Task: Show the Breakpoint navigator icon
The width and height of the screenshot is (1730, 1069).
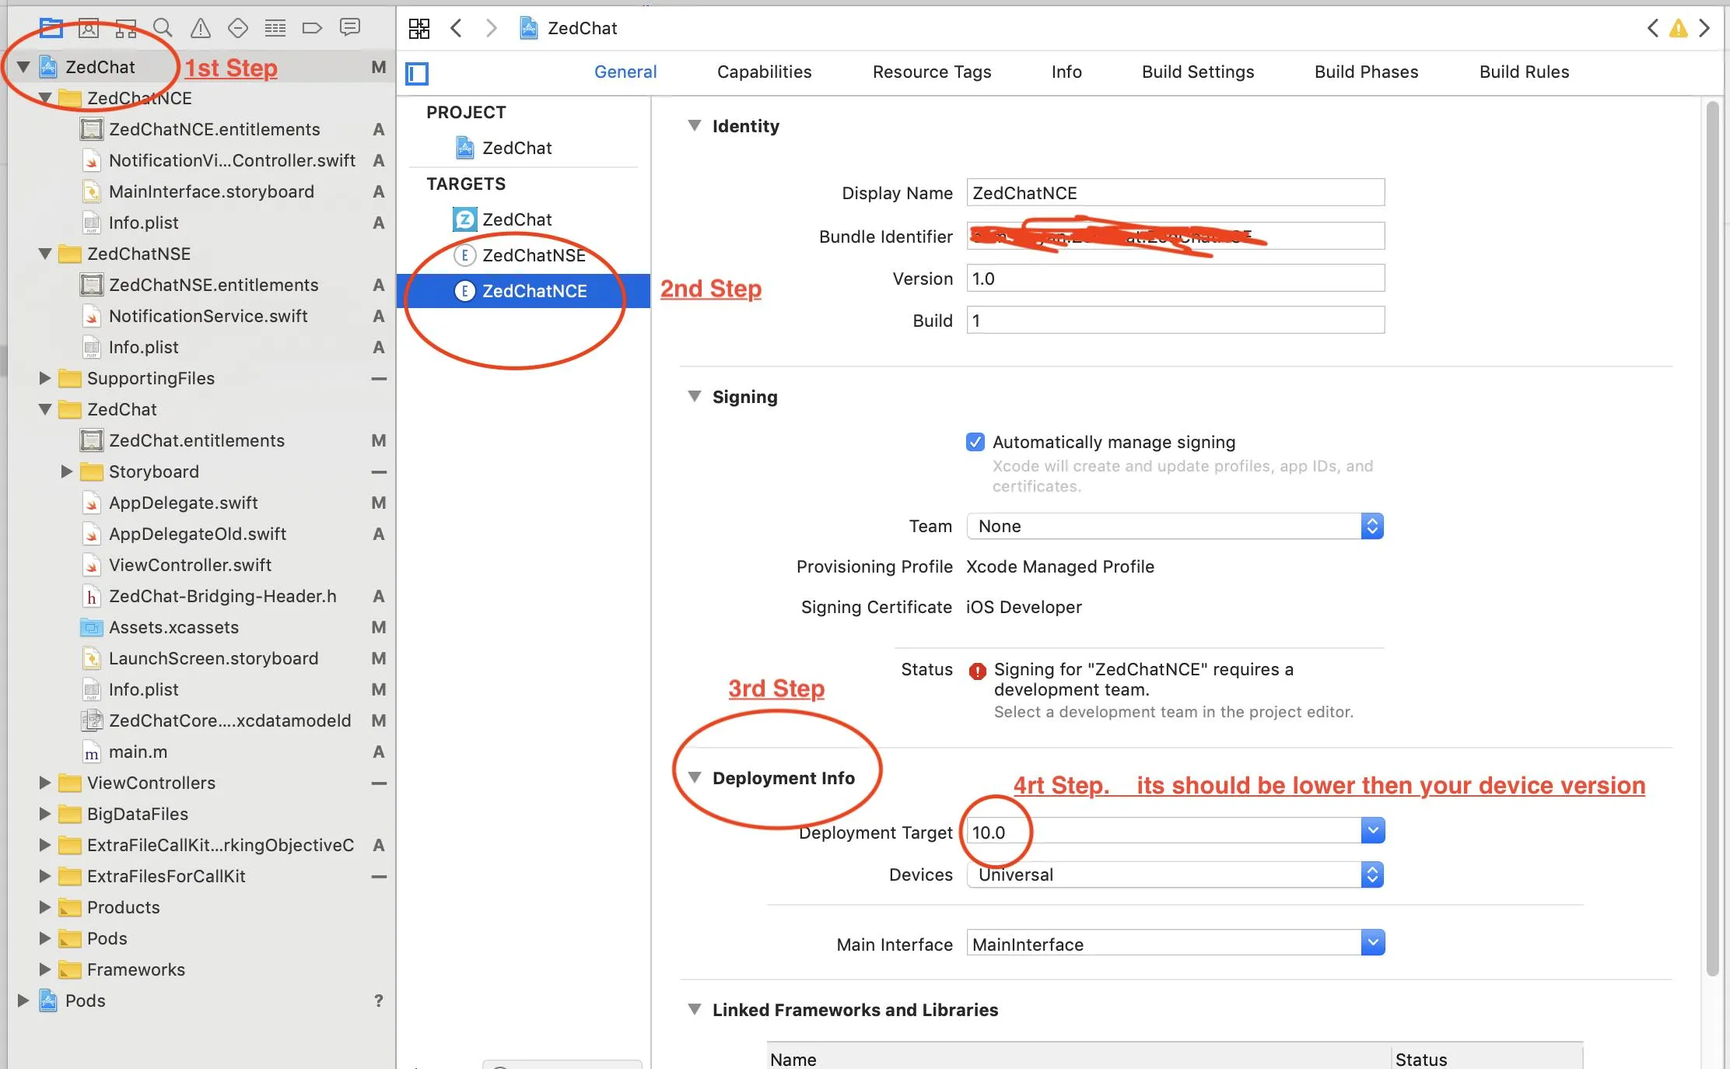Action: coord(312,29)
